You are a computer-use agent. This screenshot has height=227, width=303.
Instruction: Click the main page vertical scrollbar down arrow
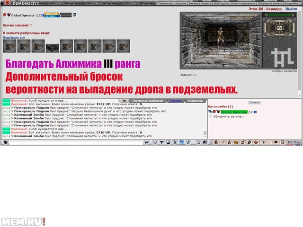click(x=300, y=96)
